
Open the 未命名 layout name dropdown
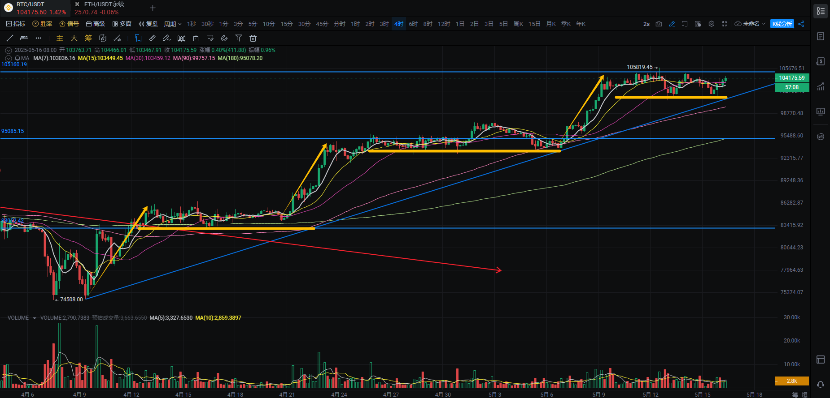point(750,24)
